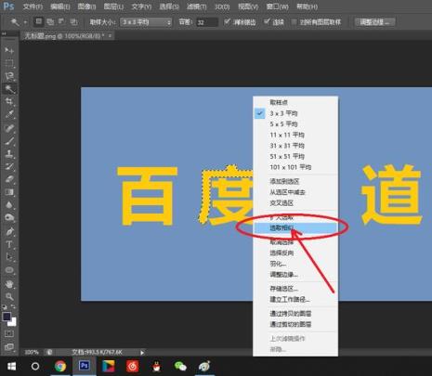Image resolution: width=432 pixels, height=376 pixels.
Task: Open the 图层(L) menu
Action: 113,6
